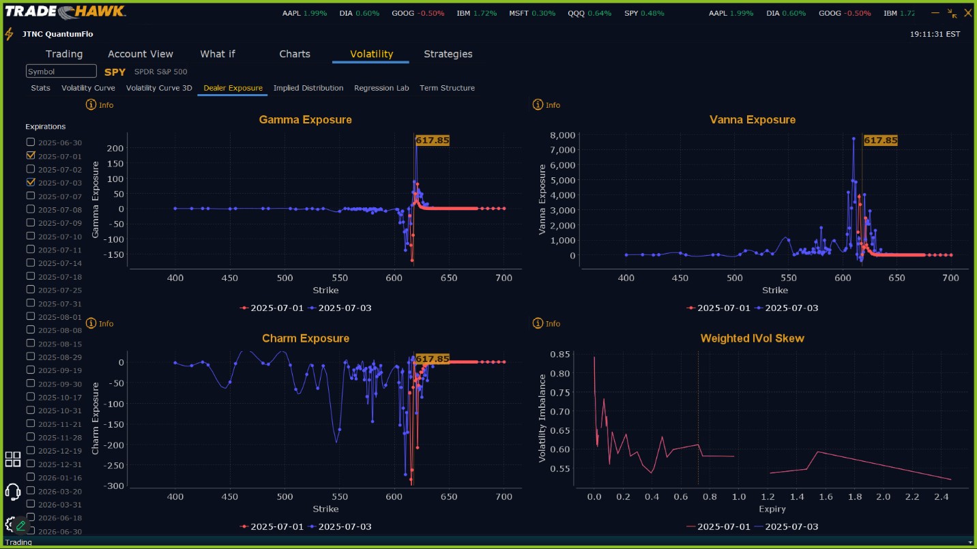
Task: Open the Info icon above Weighted IVol Skew
Action: coord(538,323)
